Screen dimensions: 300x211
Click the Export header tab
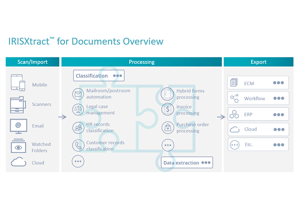[x=258, y=62]
